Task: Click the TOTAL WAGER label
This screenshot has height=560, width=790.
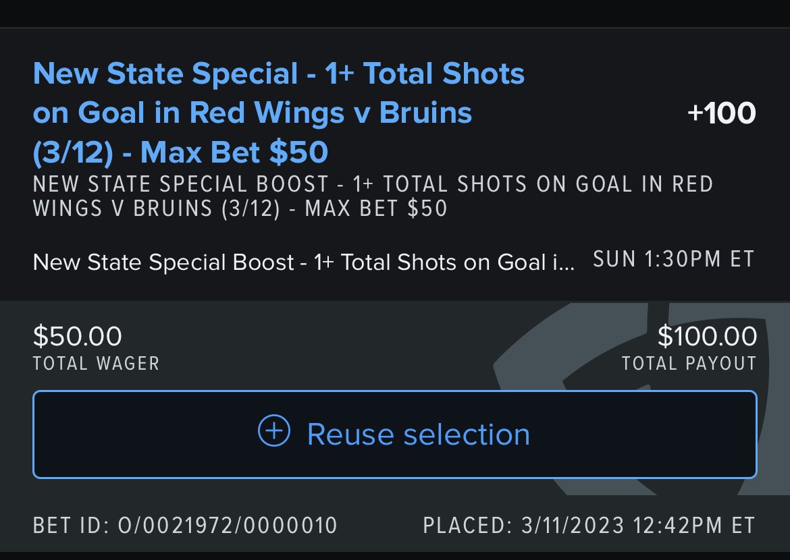Action: coord(96,364)
